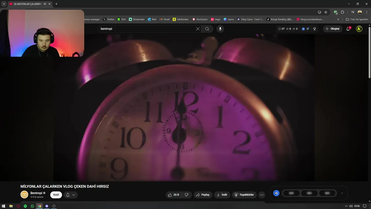
Task: Click the page vertical scrollbar
Action: 370,52
